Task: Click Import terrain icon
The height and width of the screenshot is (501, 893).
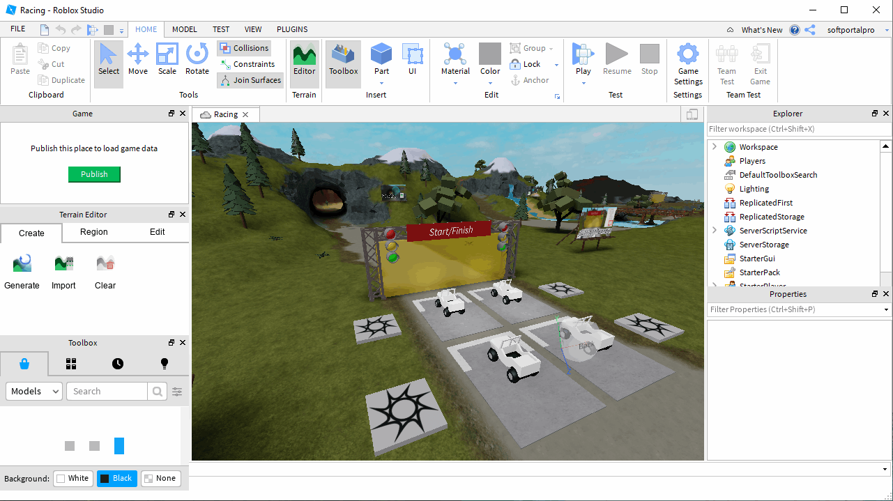Action: pos(63,272)
